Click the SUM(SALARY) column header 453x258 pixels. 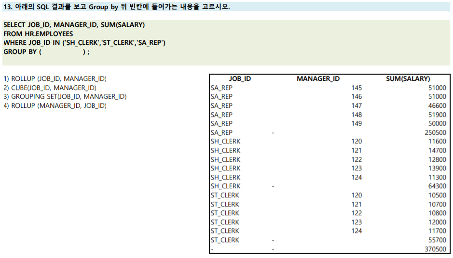tap(408, 78)
